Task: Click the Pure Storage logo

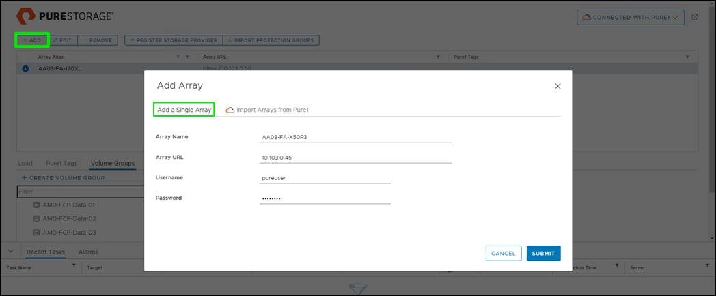Action: coord(65,16)
